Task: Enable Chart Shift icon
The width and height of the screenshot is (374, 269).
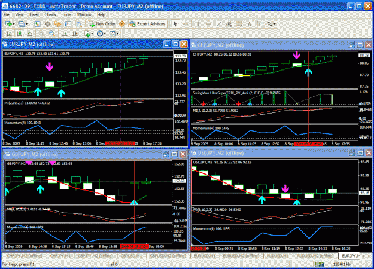Action: [x=75, y=34]
